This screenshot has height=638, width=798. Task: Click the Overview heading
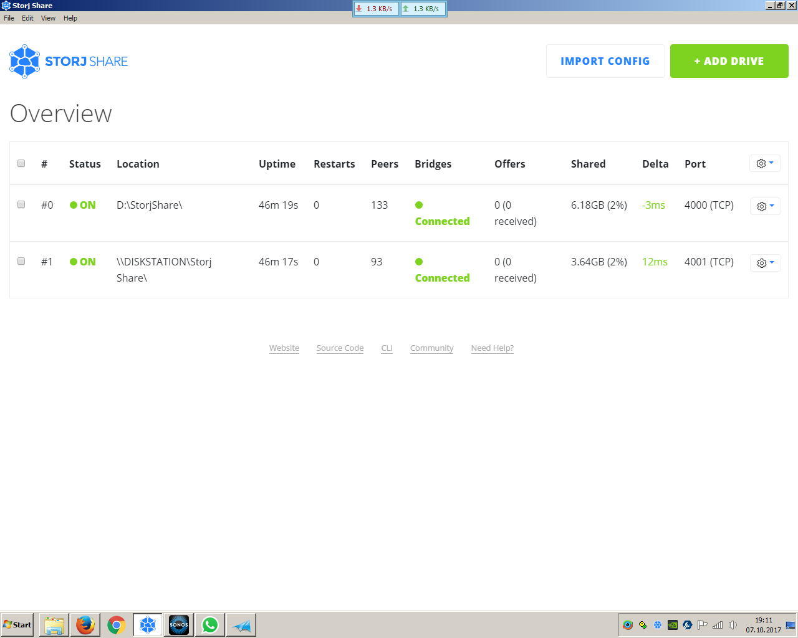tap(61, 113)
